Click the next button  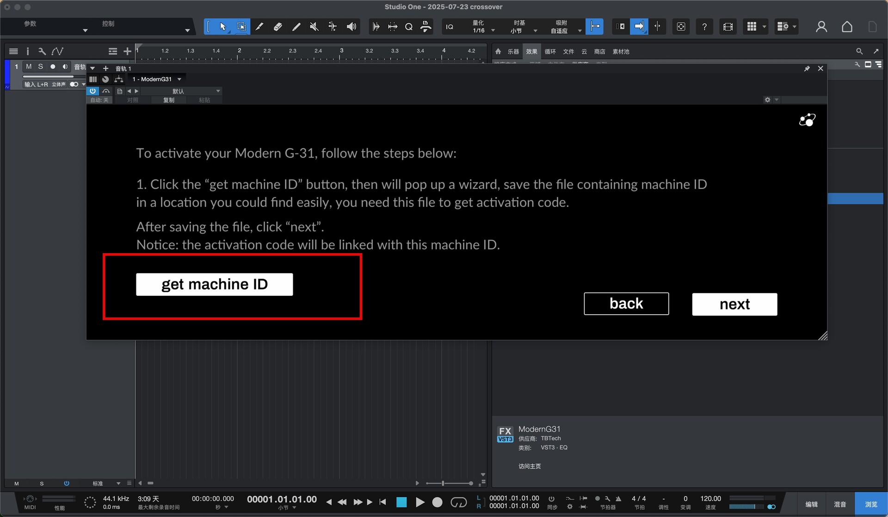point(734,304)
